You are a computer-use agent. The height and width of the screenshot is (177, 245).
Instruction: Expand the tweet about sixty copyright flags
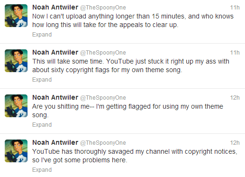coord(42,80)
